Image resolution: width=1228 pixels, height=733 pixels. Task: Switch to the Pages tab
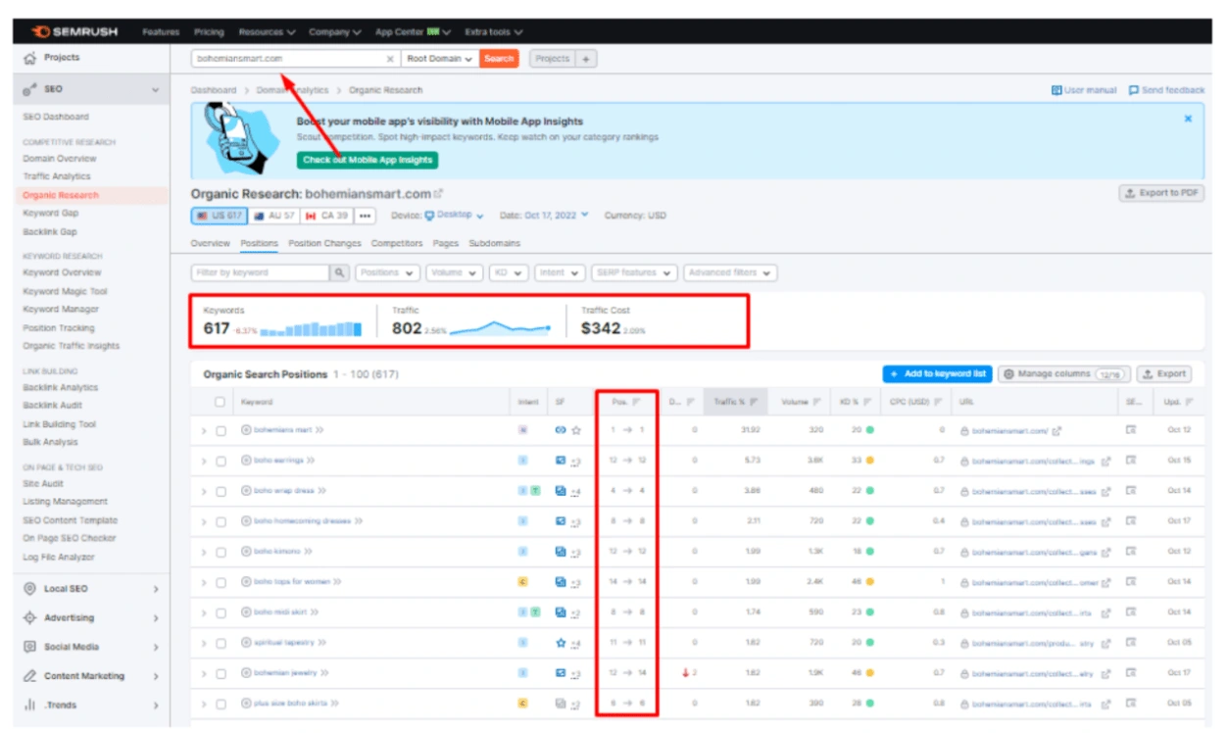point(446,243)
